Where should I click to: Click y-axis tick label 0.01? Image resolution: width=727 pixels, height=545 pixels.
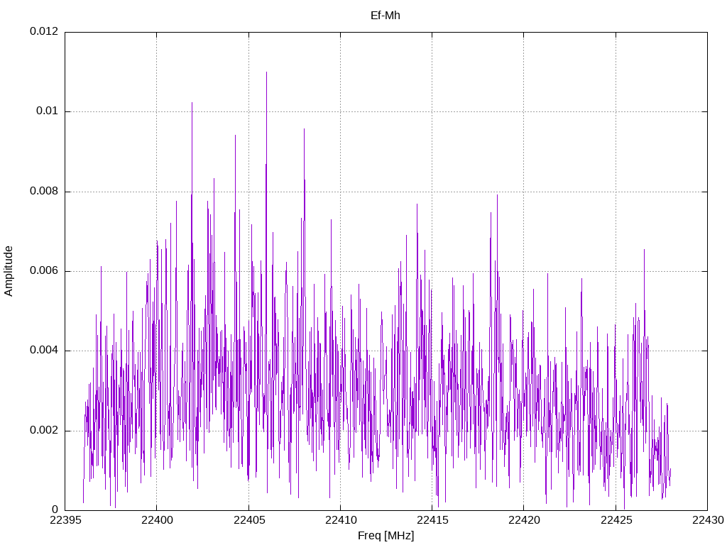pyautogui.click(x=48, y=111)
